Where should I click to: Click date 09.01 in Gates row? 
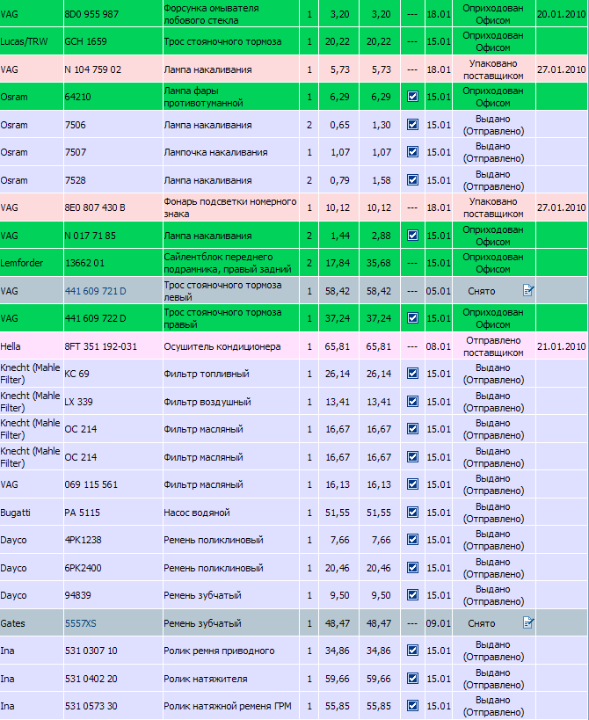pyautogui.click(x=439, y=623)
